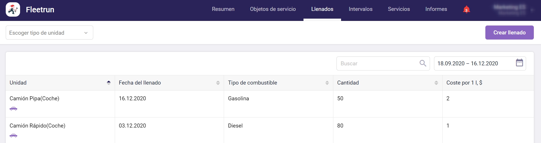Open the Servicios tab
Viewport: 541px width, 143px height.
click(399, 9)
